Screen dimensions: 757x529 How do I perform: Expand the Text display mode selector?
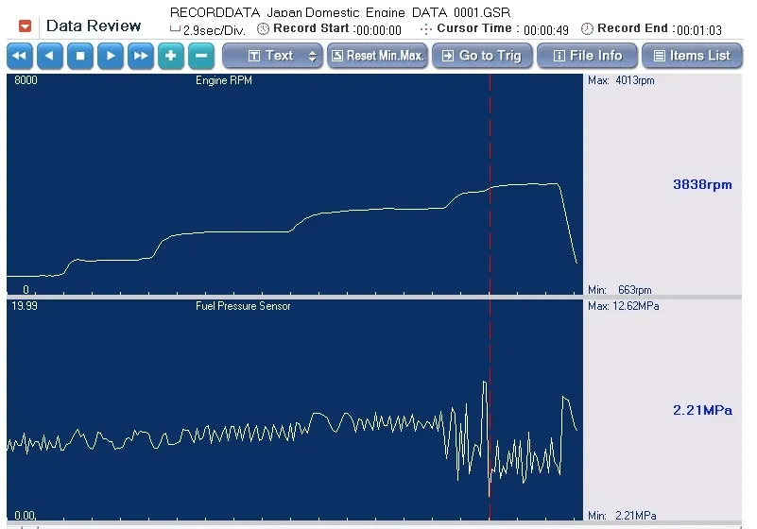[272, 56]
